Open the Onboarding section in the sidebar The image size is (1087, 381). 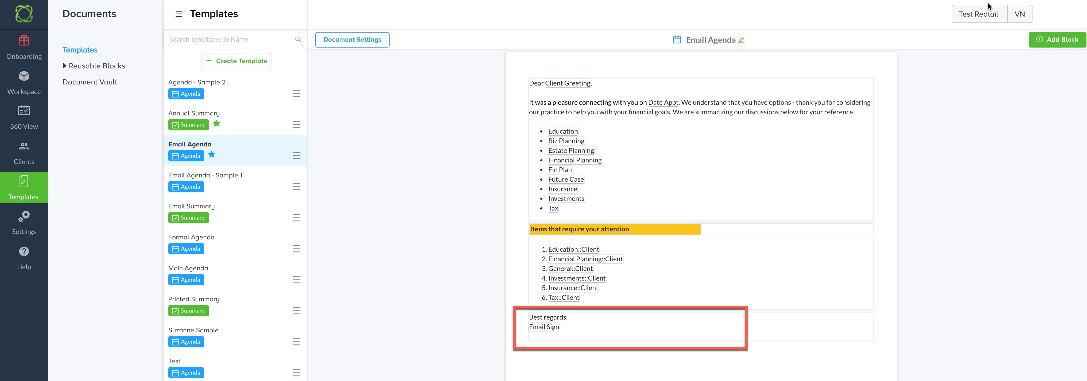tap(24, 46)
